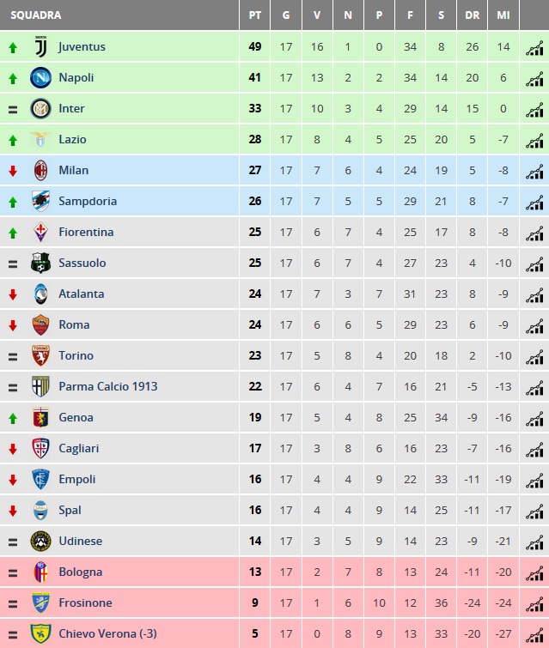
Task: Open Torino's progress chart icon
Action: (534, 357)
